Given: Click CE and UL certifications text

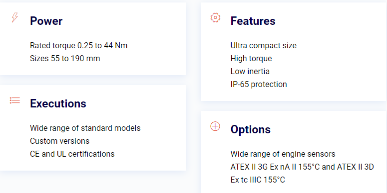Looking at the screenshot, I should click(72, 154).
